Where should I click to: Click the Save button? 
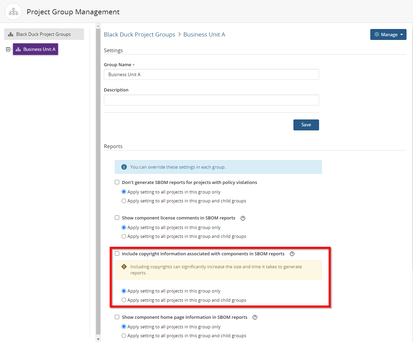(x=306, y=125)
